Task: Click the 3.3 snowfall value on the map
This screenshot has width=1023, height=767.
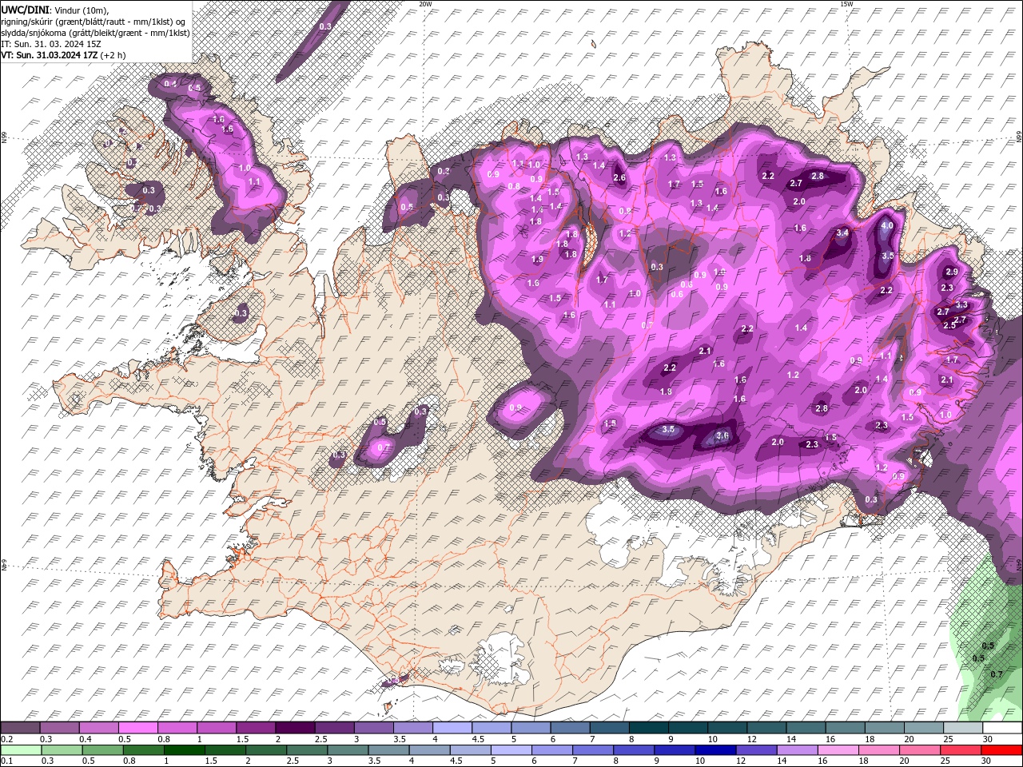Action: [x=961, y=304]
